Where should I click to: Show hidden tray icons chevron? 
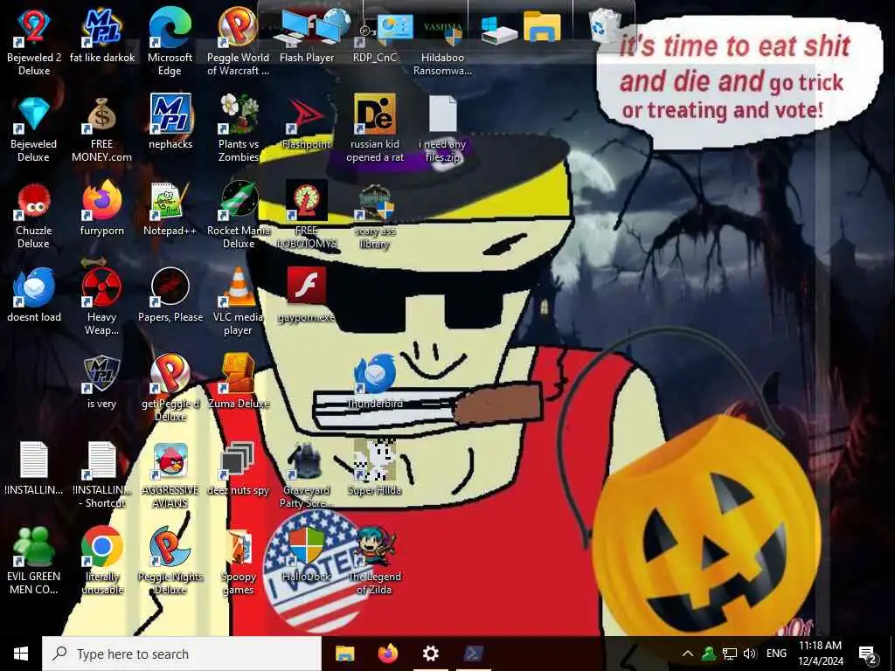(x=688, y=654)
